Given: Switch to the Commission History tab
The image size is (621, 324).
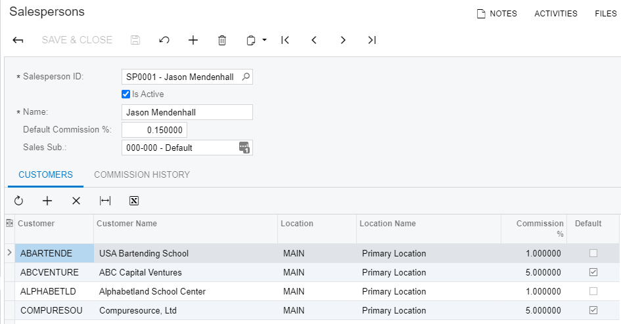Looking at the screenshot, I should (x=142, y=174).
